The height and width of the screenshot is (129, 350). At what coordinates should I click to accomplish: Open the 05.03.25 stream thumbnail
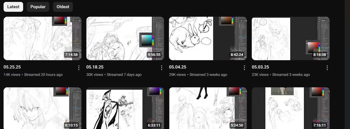pyautogui.click(x=291, y=38)
